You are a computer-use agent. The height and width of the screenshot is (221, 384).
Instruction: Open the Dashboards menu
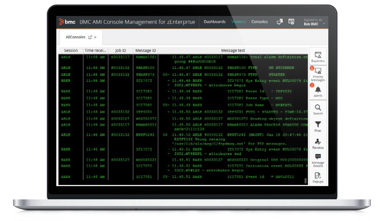[x=214, y=22]
